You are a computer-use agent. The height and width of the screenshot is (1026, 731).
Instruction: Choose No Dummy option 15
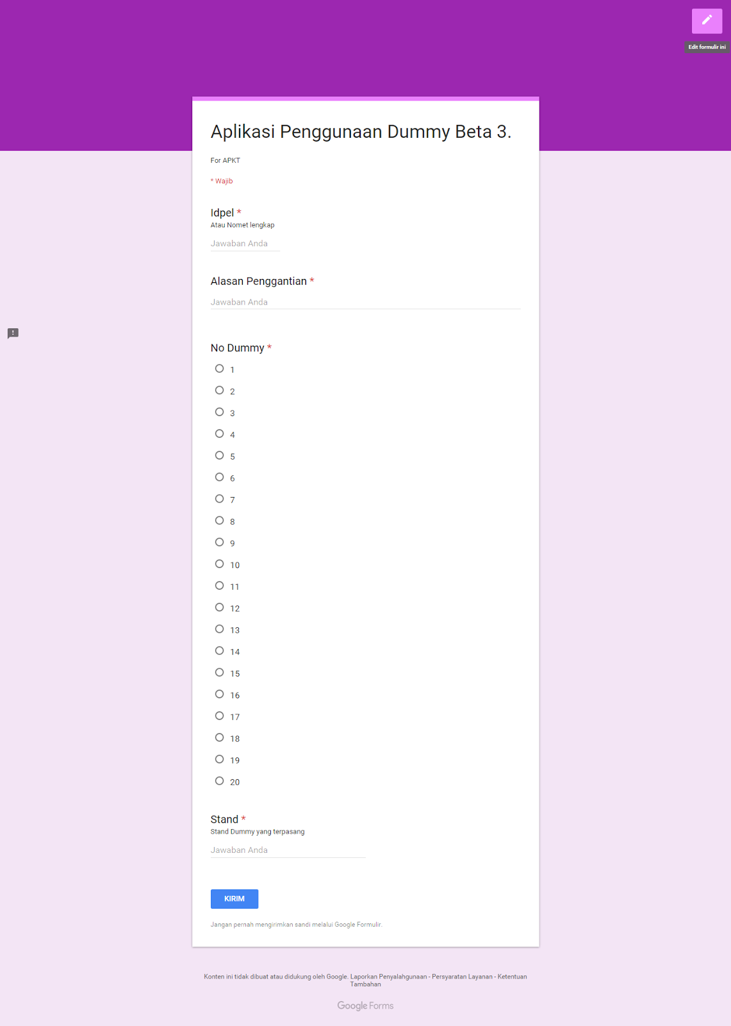[219, 673]
